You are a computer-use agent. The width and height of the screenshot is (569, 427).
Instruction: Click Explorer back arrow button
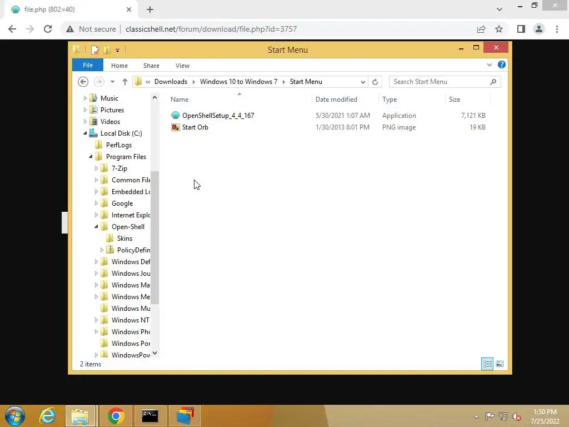point(83,82)
